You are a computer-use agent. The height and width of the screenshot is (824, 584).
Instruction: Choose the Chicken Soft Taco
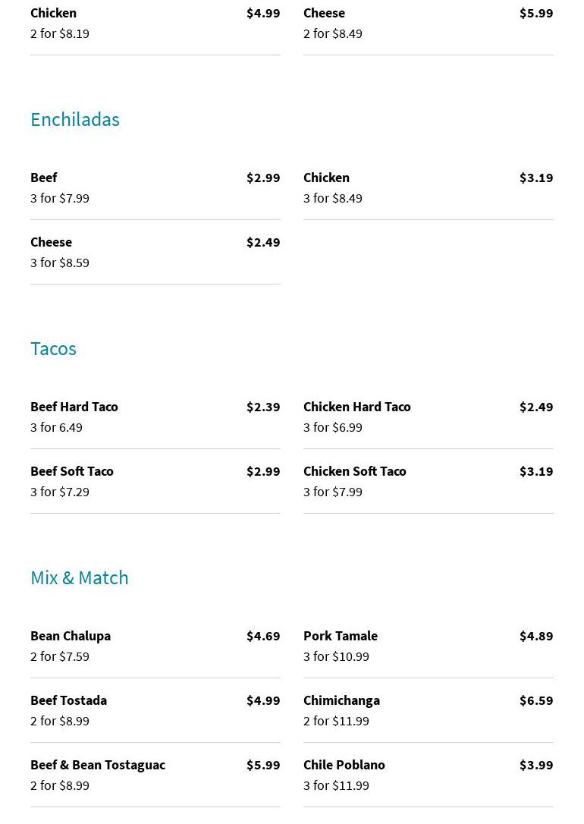point(355,471)
